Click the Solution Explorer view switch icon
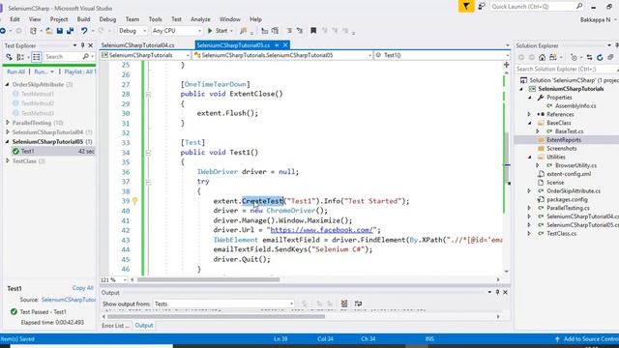The width and height of the screenshot is (619, 348). point(553,58)
